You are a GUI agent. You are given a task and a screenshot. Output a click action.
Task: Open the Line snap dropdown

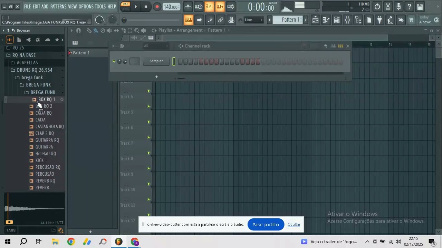click(254, 20)
